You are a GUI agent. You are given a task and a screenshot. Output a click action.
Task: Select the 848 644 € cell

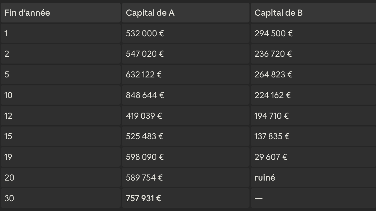[x=186, y=95]
